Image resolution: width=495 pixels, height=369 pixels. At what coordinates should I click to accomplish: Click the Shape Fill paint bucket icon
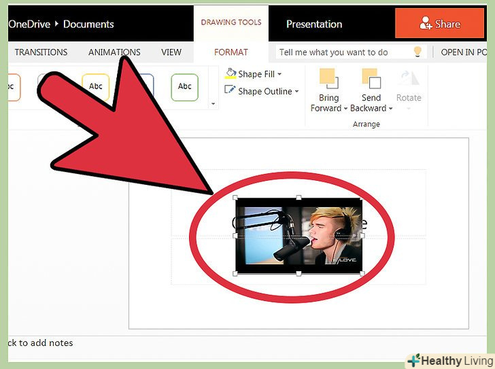click(x=231, y=73)
